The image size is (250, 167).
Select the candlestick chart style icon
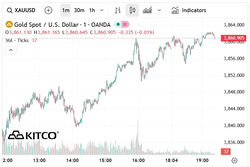[132, 10]
